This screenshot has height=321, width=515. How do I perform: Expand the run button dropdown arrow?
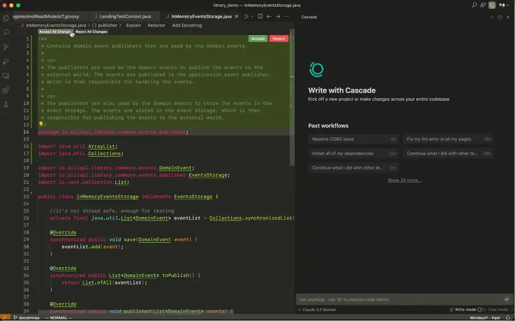[252, 17]
